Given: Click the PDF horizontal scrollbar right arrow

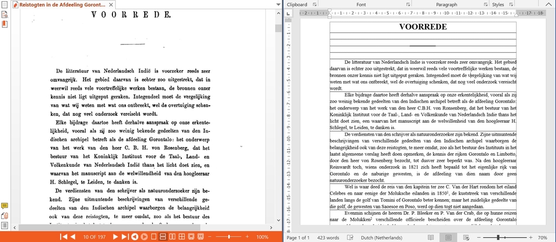Looking at the screenshot, I should coord(271,228).
